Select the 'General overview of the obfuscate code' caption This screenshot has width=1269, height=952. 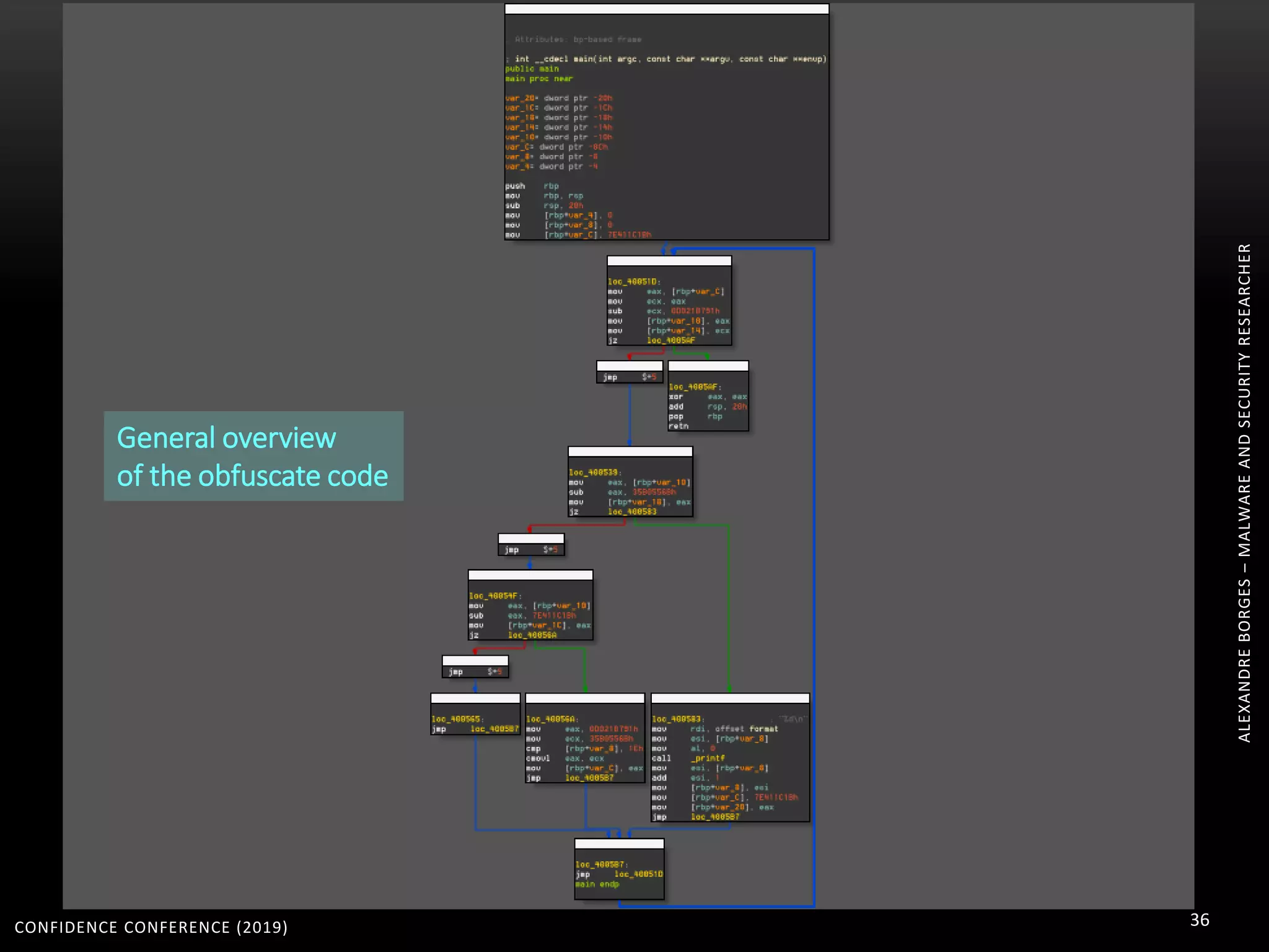point(253,456)
